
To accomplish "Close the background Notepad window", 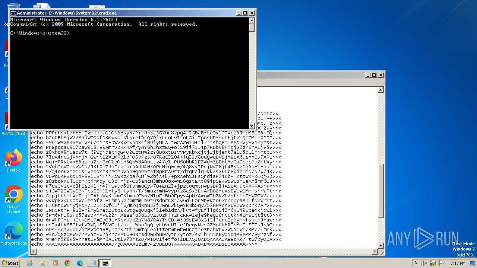I will click(x=381, y=75).
